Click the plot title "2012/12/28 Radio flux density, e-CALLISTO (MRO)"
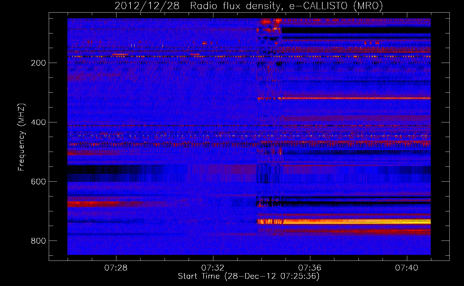 (249, 6)
